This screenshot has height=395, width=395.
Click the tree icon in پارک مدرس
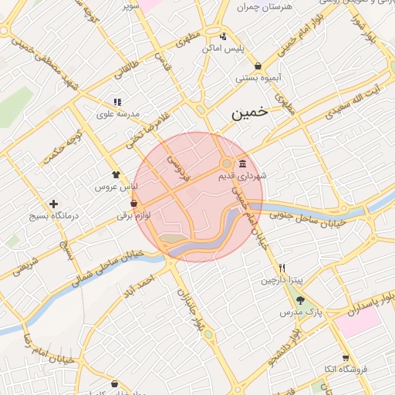tap(300, 300)
